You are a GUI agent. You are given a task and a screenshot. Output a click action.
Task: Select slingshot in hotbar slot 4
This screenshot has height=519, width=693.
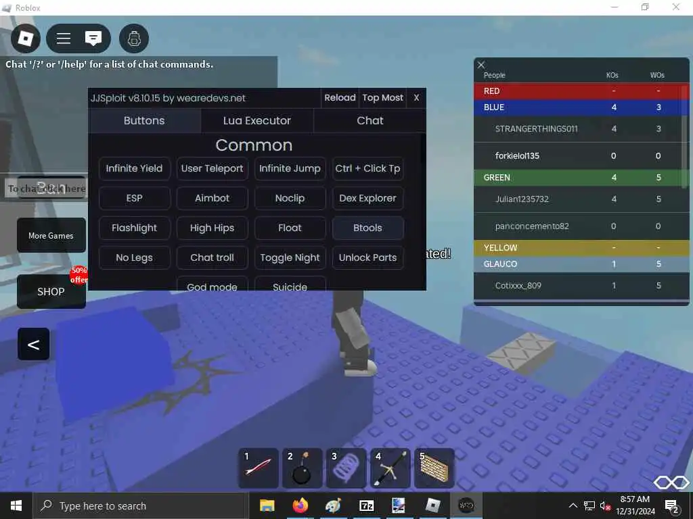390,468
